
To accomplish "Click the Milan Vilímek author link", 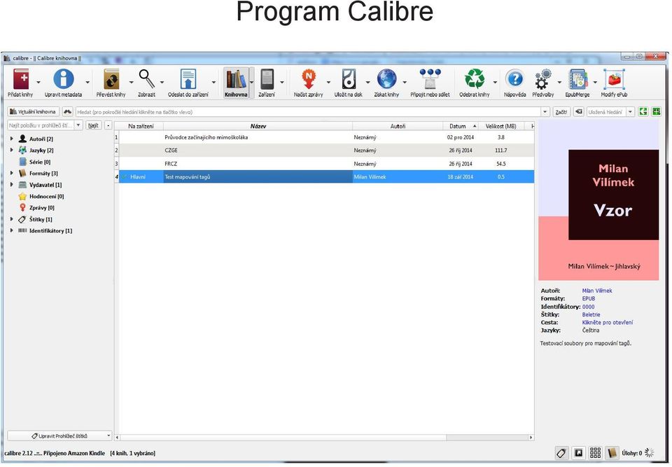I will tap(597, 291).
